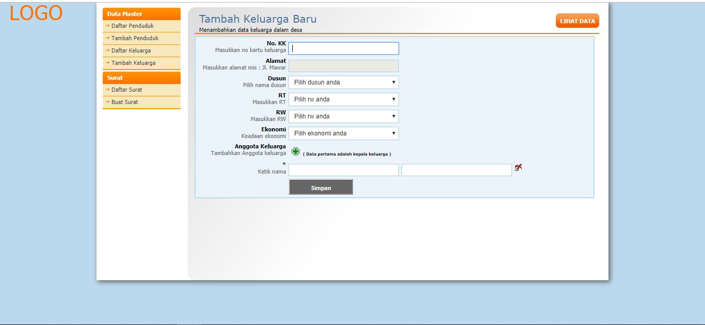Select "Daftar Surat" in the sidebar menu
Screen dimensions: 705x325
[x=126, y=89]
